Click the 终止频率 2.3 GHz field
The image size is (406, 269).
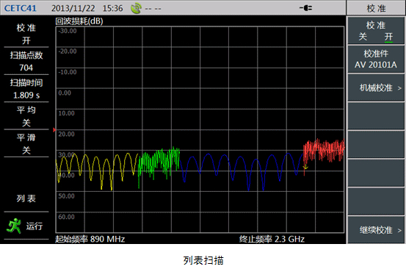[272, 239]
